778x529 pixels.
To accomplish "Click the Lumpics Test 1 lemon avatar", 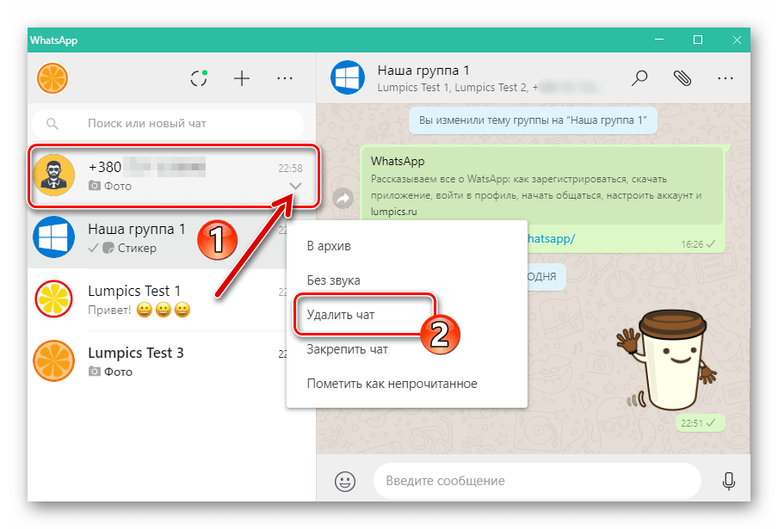I will [54, 299].
